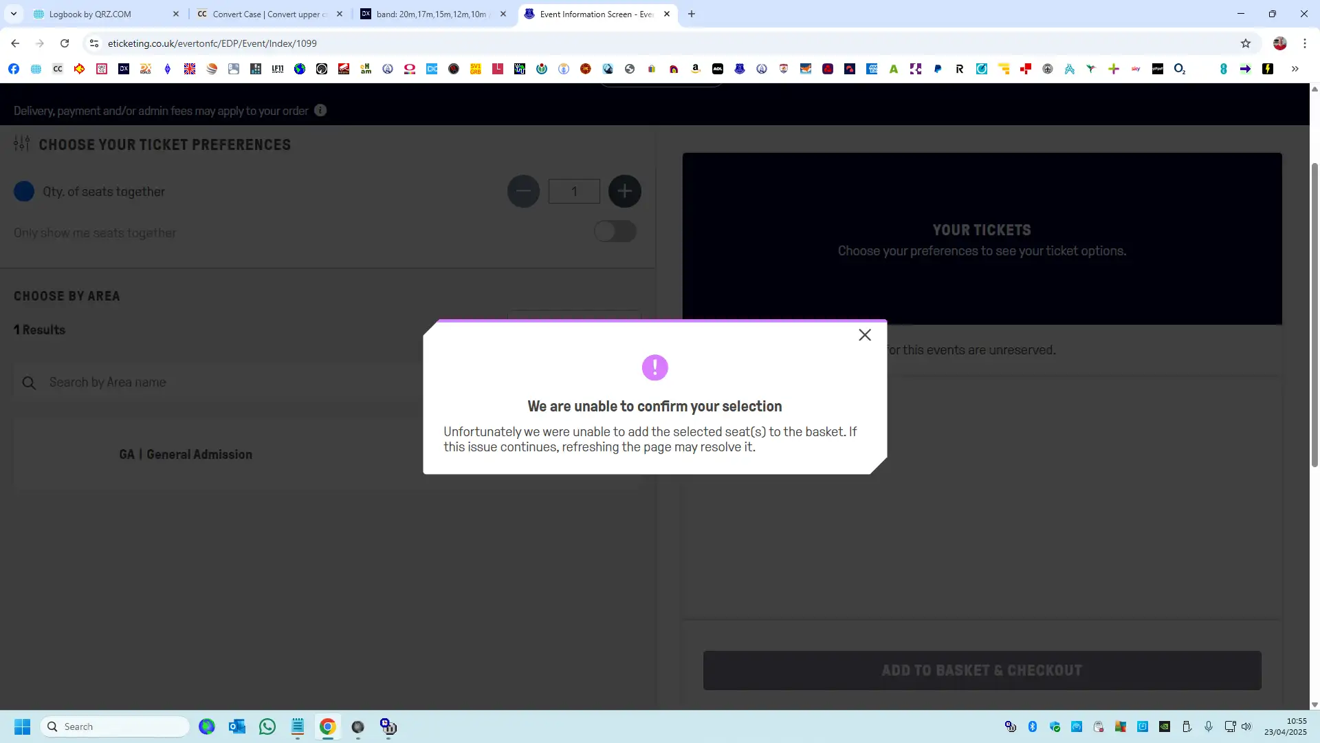Click the plus quantity button
The image size is (1320, 743).
point(624,191)
